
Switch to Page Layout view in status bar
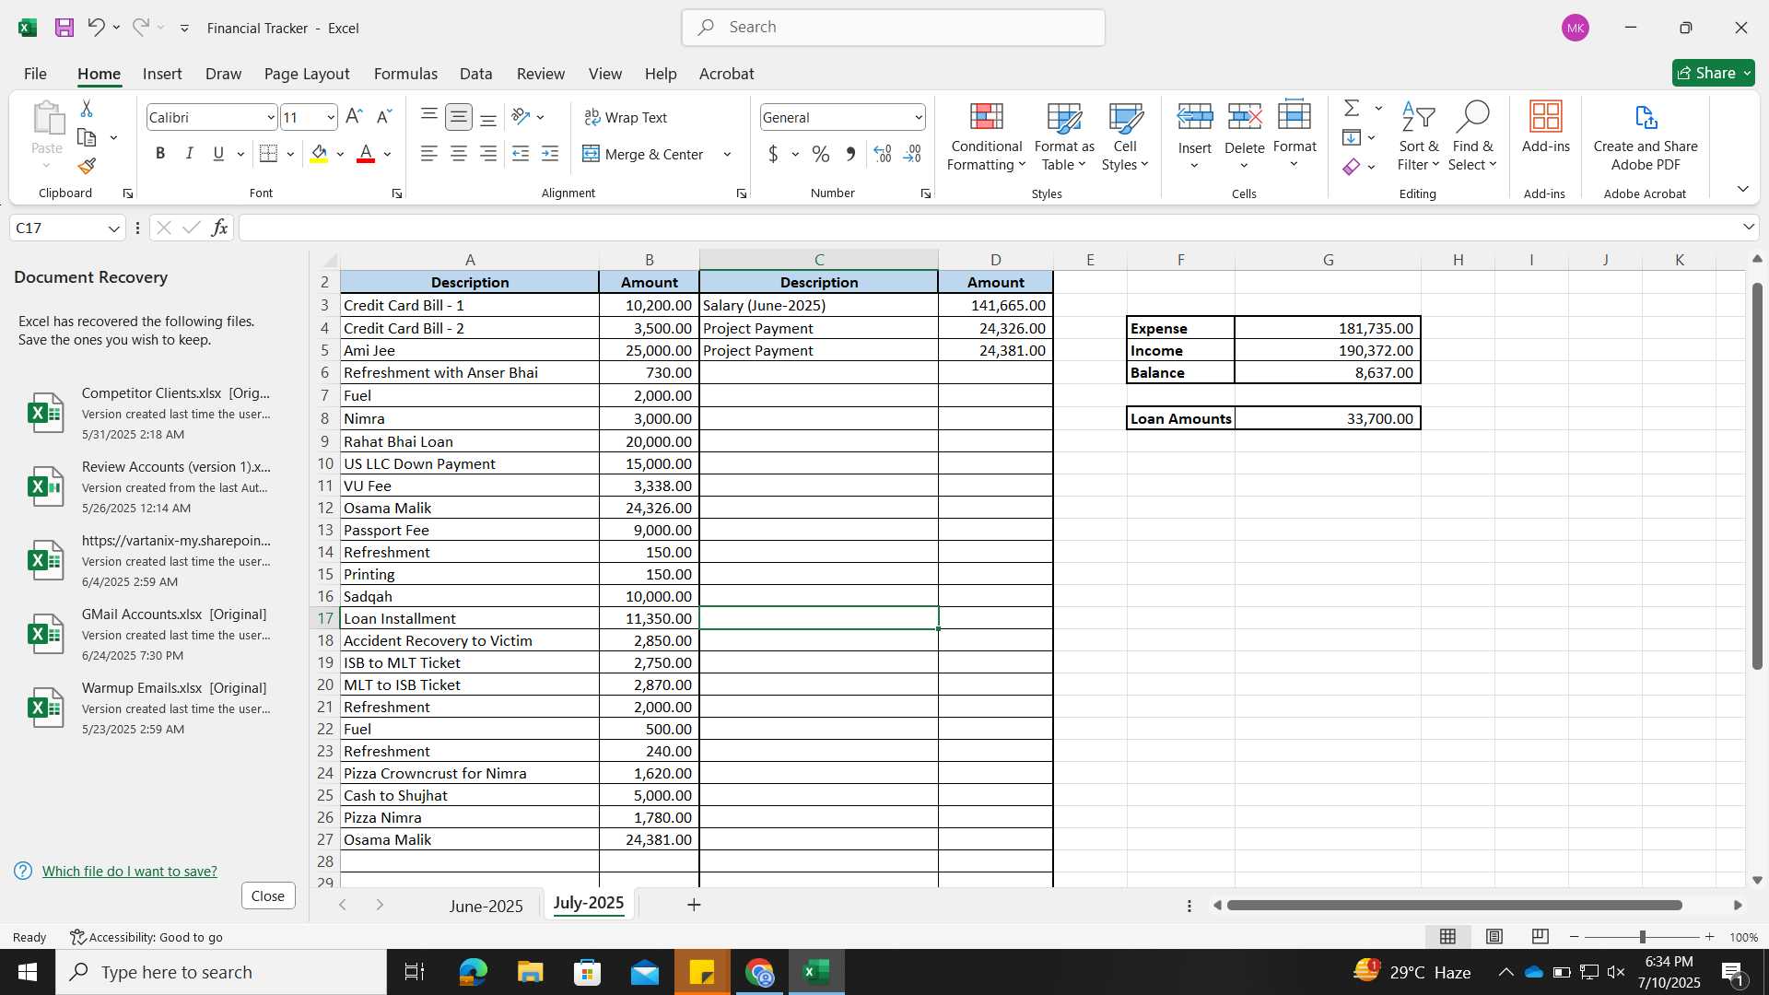1494,937
